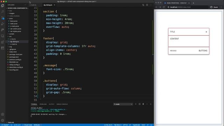Click the master branch in status bar
This screenshot has height=126, width=224.
pos(5,125)
